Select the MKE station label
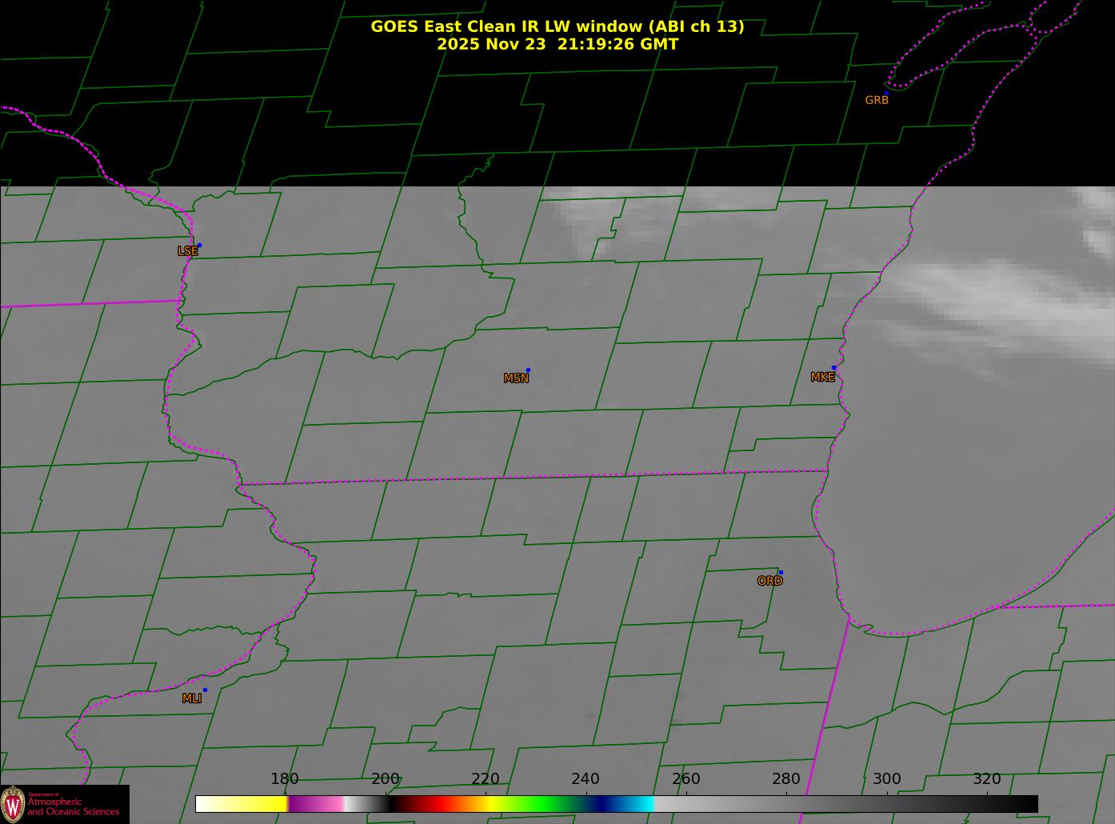Image resolution: width=1115 pixels, height=824 pixels. coord(822,378)
